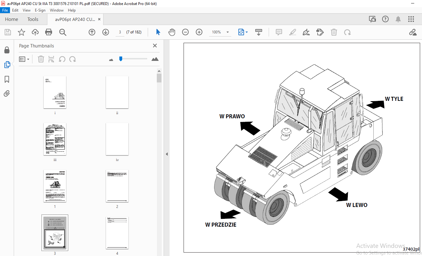Switch to the Tools tab

click(33, 19)
